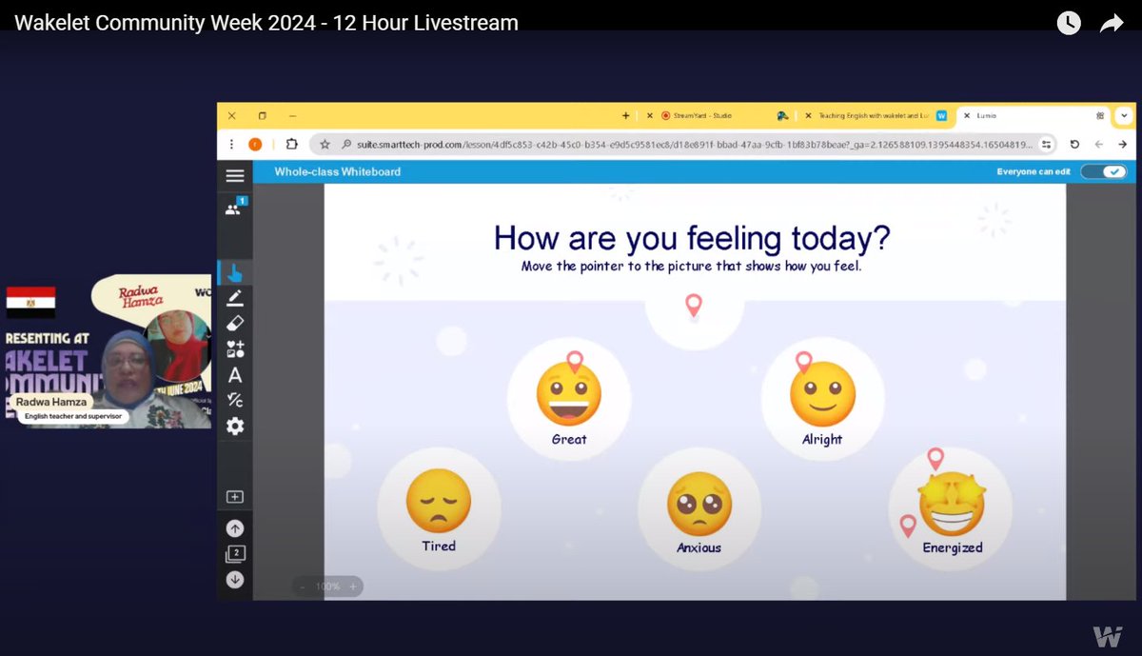Click the How are you feeling today heading
Image resolution: width=1142 pixels, height=656 pixels.
click(x=693, y=237)
